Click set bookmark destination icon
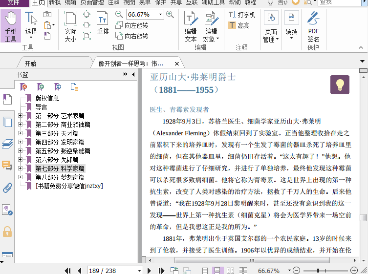 (58, 87)
